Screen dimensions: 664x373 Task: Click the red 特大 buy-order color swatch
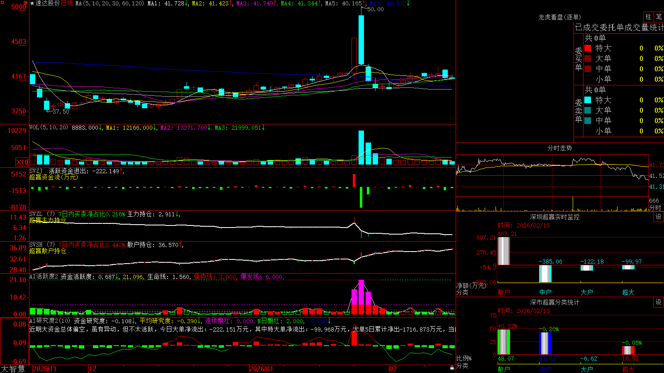pyautogui.click(x=588, y=48)
